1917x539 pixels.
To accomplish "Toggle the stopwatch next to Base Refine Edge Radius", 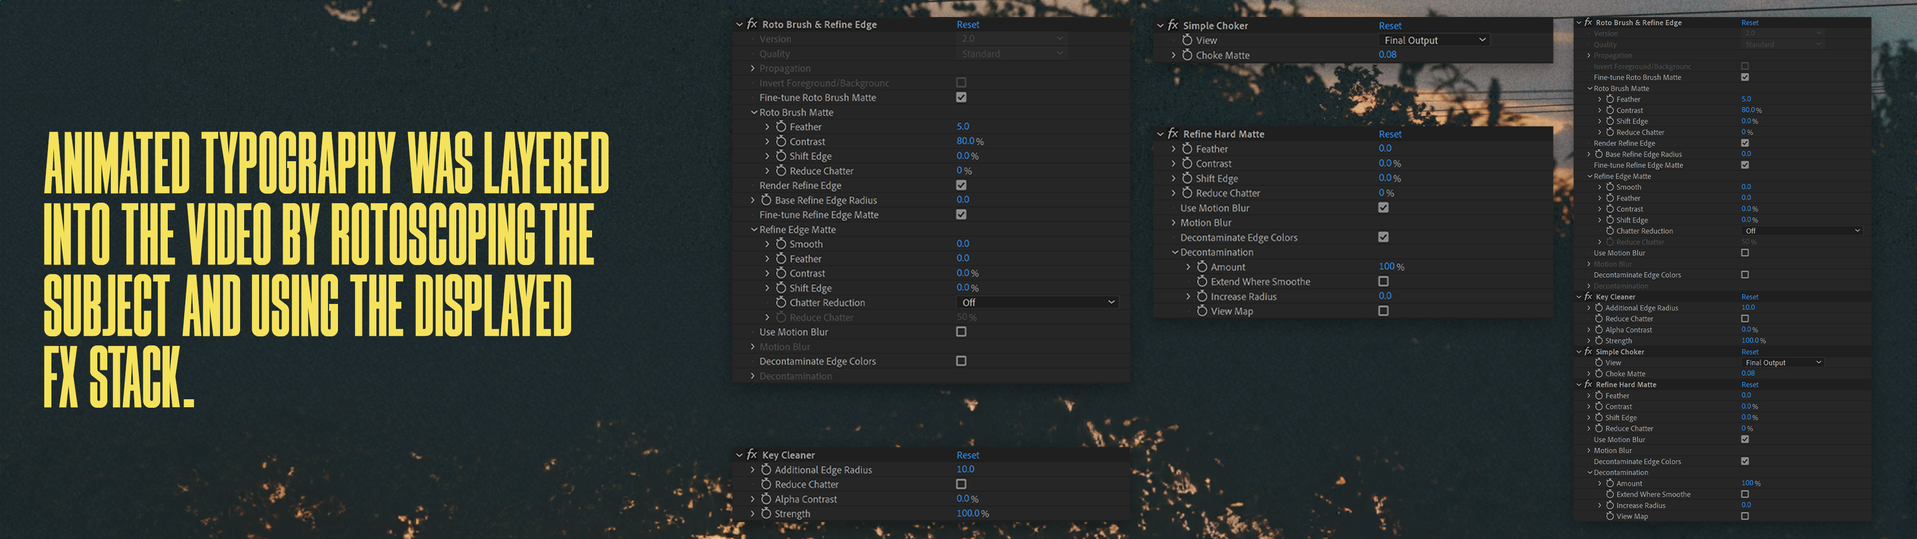I will pos(766,200).
